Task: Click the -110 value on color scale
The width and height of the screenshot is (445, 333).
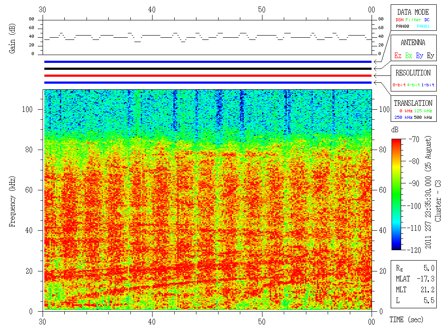Action: 414,228
